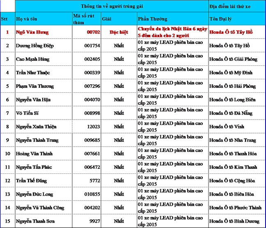266x228 pixels.
Task: Click the row number '4' cell
Action: coord(8,72)
